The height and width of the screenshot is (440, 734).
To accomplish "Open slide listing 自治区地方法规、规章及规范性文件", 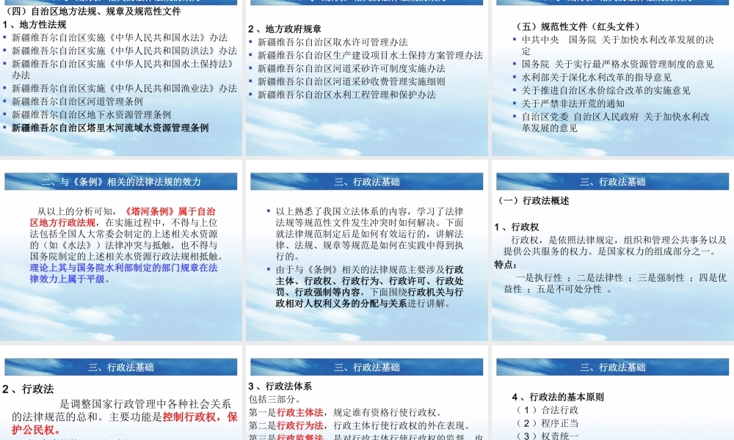I will pos(121,78).
